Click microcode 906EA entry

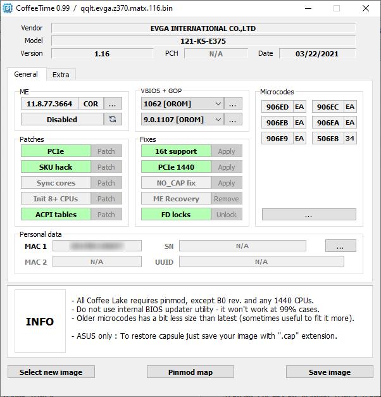coord(328,123)
